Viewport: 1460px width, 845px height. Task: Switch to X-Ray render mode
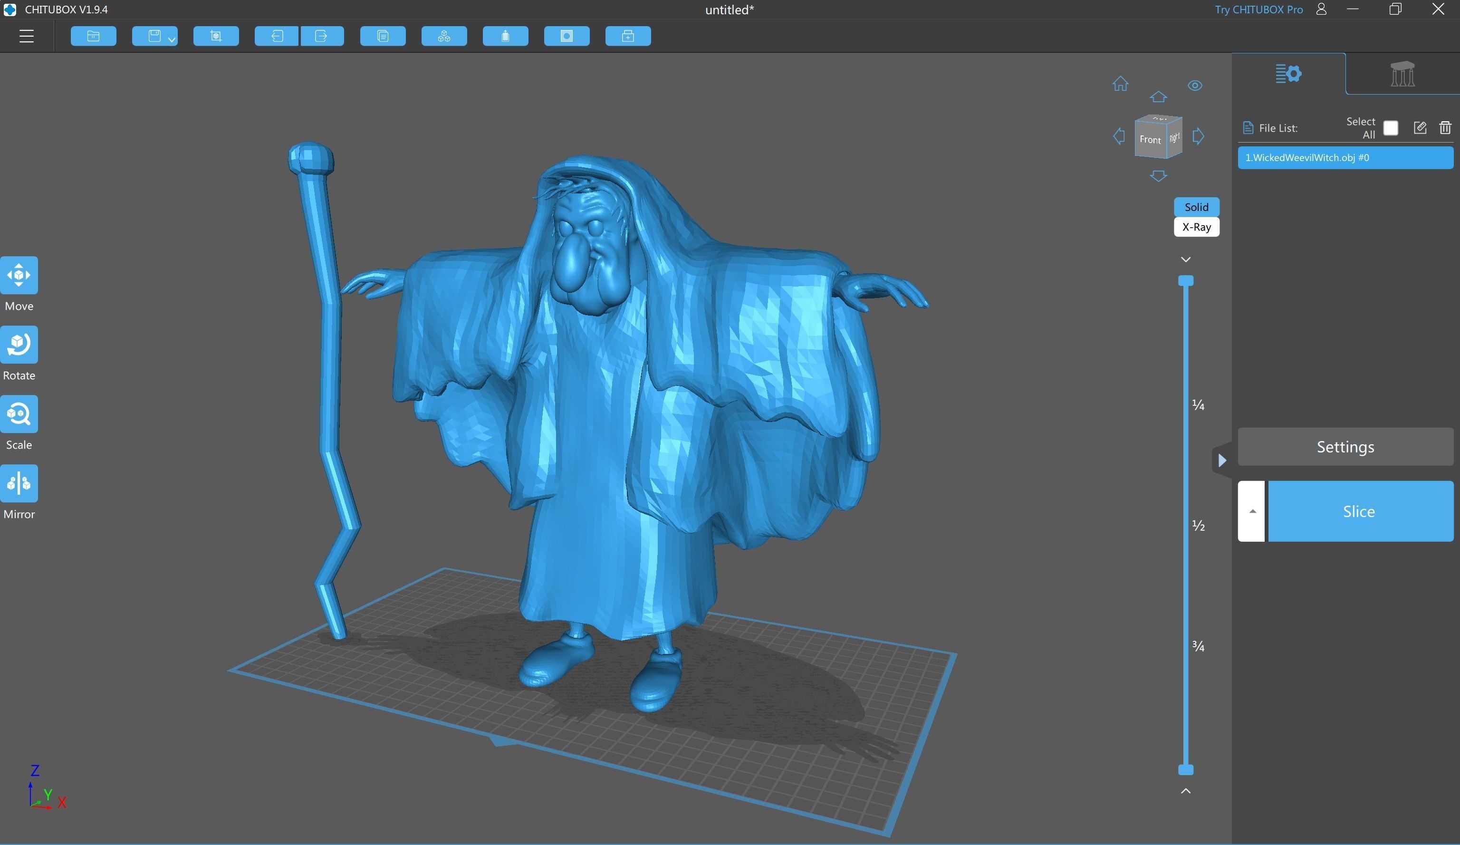[x=1196, y=227]
